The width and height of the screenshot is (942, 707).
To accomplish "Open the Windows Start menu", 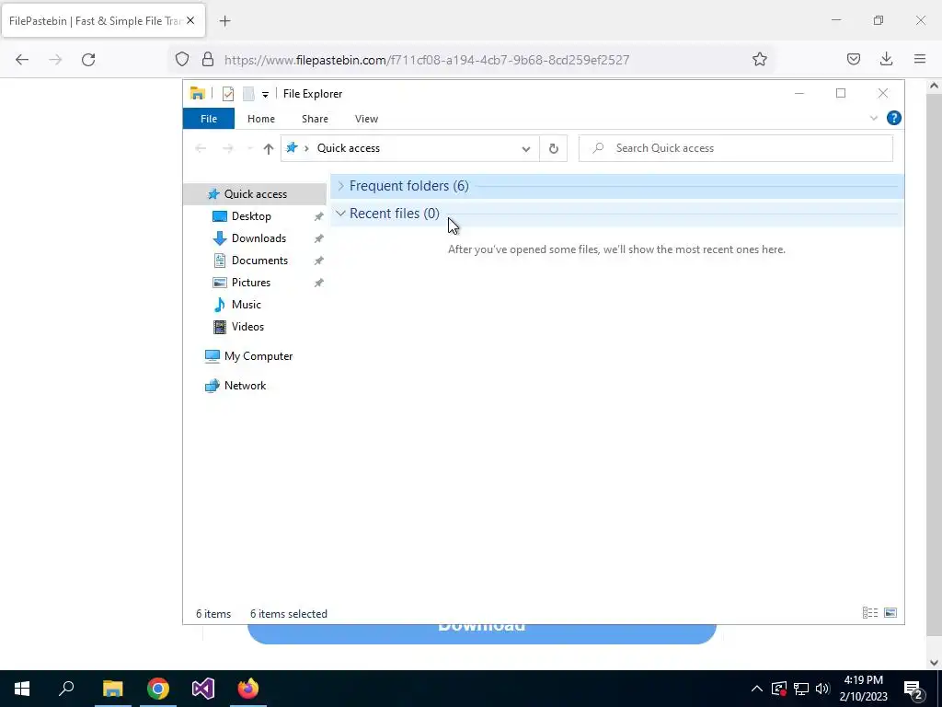I will (22, 689).
